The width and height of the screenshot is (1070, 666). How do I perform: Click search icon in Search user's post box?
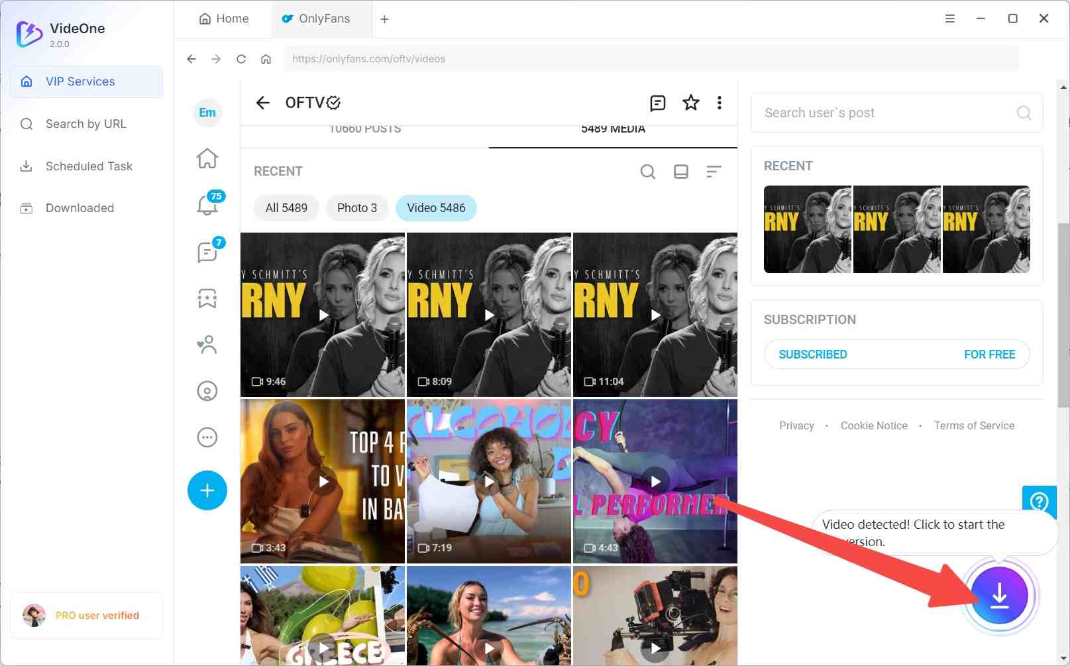point(1024,113)
